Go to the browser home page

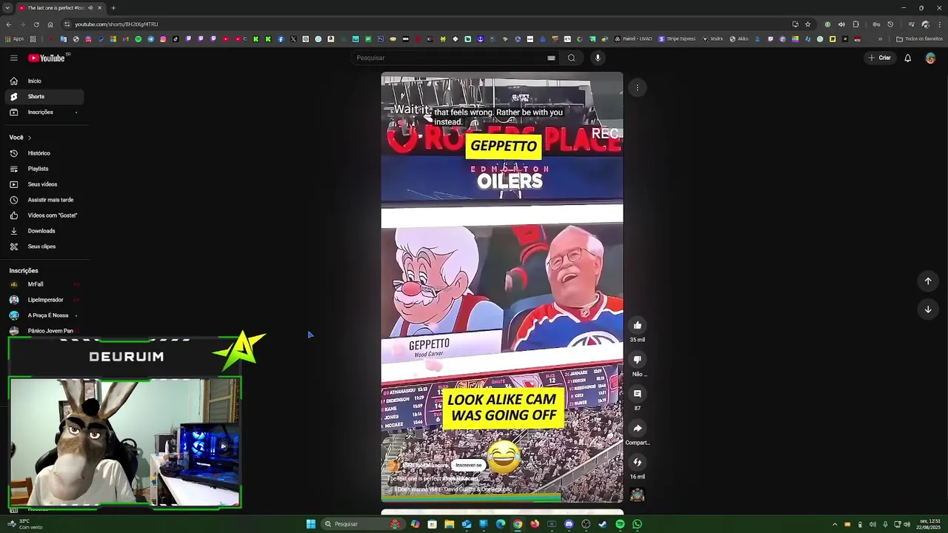point(50,24)
